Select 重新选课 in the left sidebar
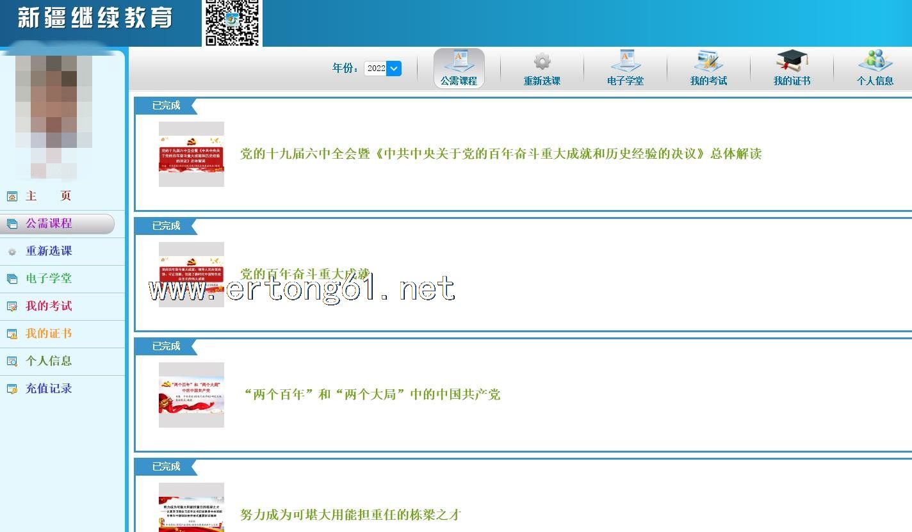 coord(49,251)
